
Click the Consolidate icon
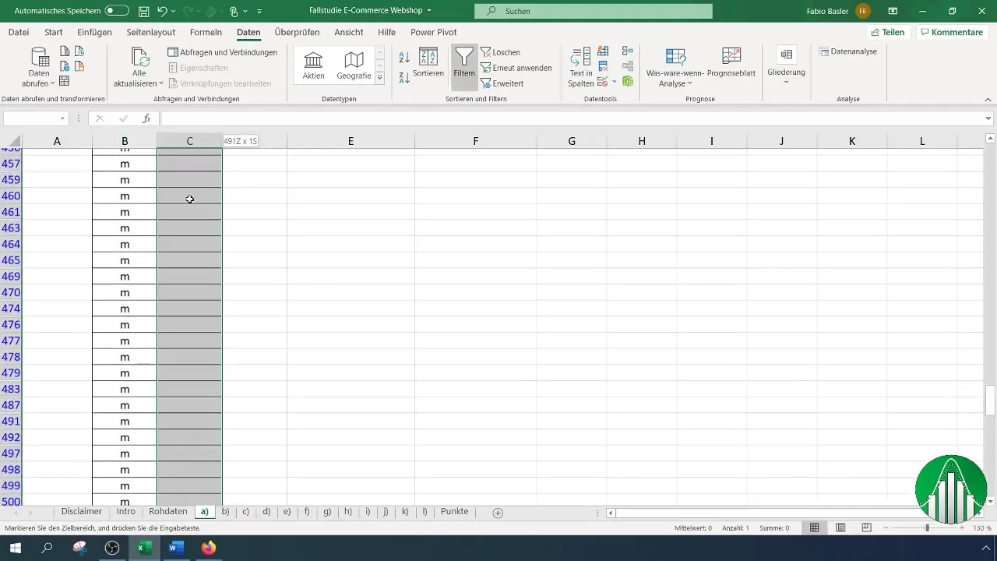coord(628,51)
